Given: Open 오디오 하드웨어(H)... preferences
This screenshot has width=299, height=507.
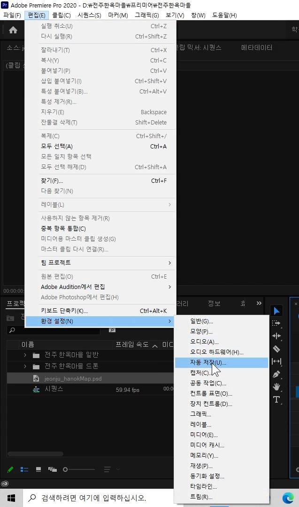Looking at the screenshot, I should tap(222, 352).
